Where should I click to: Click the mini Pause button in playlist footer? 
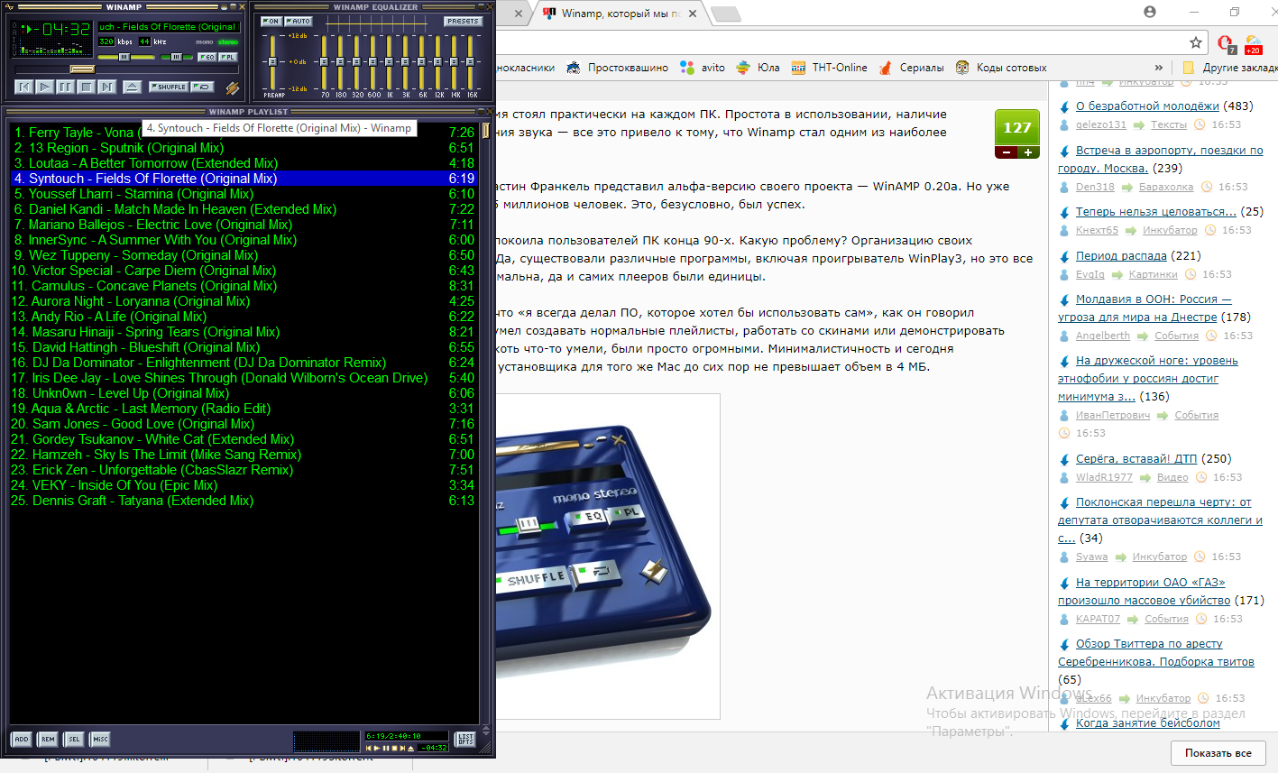click(386, 748)
